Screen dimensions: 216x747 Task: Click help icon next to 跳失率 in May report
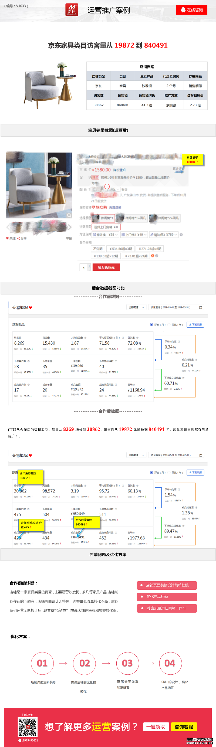[137, 338]
